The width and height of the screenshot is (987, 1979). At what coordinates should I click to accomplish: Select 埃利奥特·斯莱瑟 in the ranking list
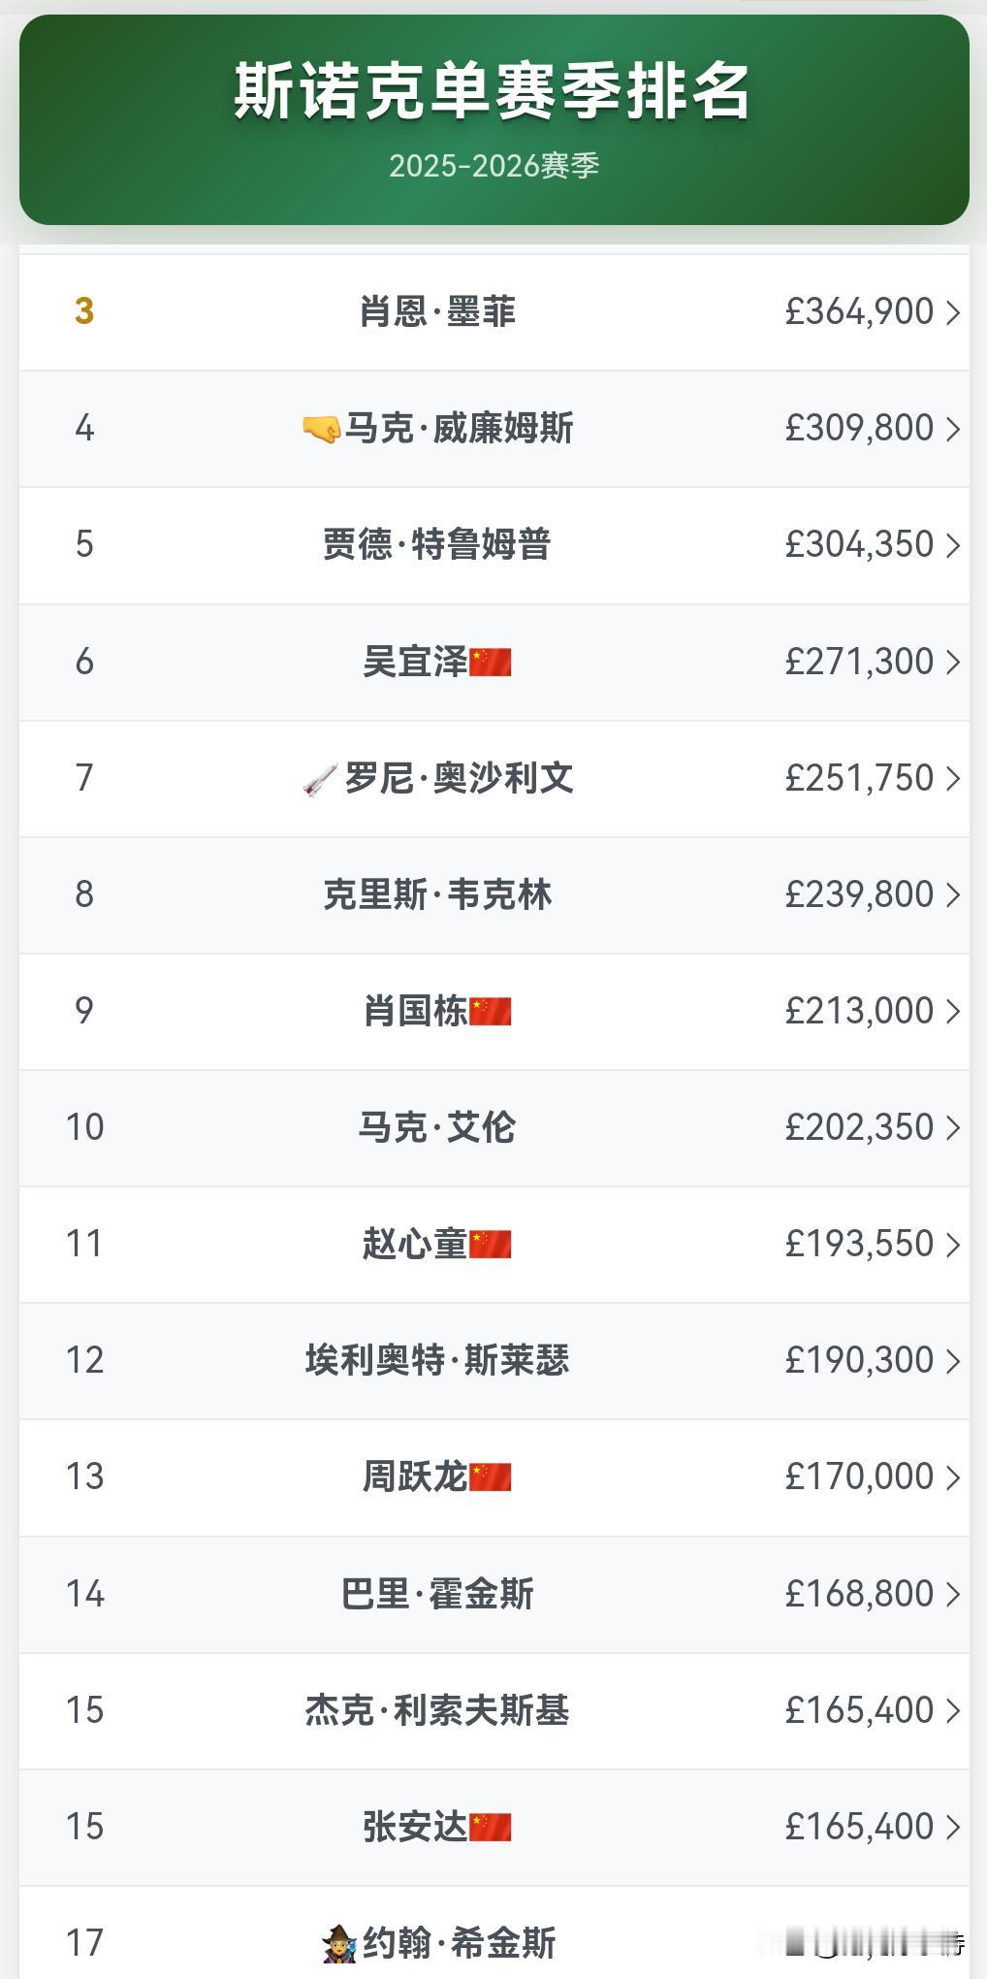pyautogui.click(x=437, y=1360)
